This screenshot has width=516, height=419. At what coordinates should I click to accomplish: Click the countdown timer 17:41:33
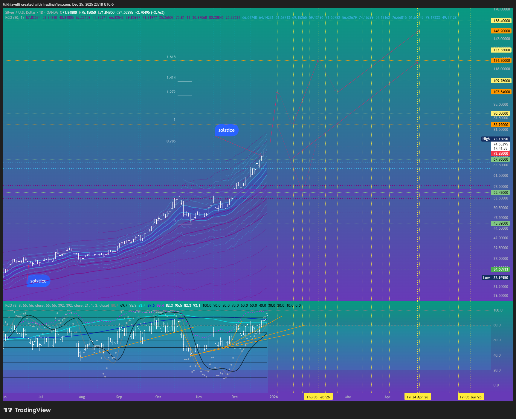point(500,148)
